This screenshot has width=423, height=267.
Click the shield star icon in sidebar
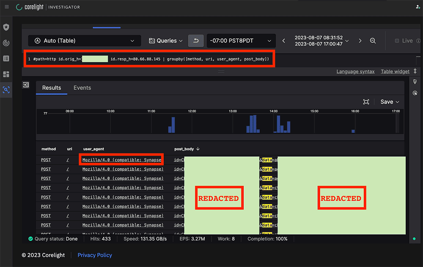6,27
